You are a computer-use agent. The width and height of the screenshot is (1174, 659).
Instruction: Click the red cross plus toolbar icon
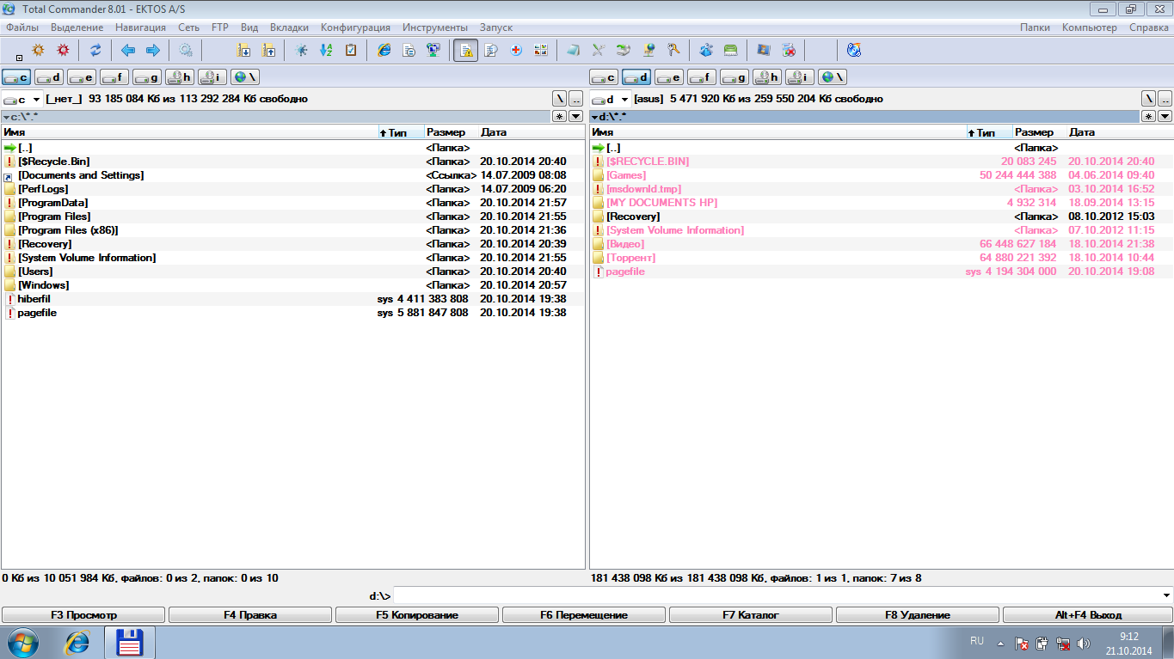[x=516, y=50]
